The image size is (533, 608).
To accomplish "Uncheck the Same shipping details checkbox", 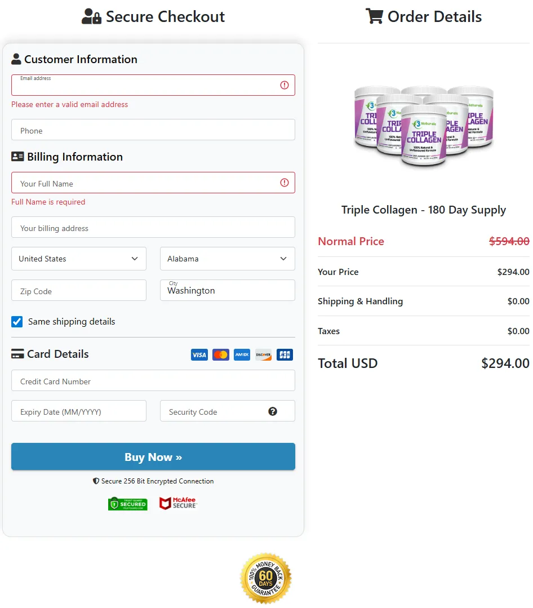I will pyautogui.click(x=17, y=321).
